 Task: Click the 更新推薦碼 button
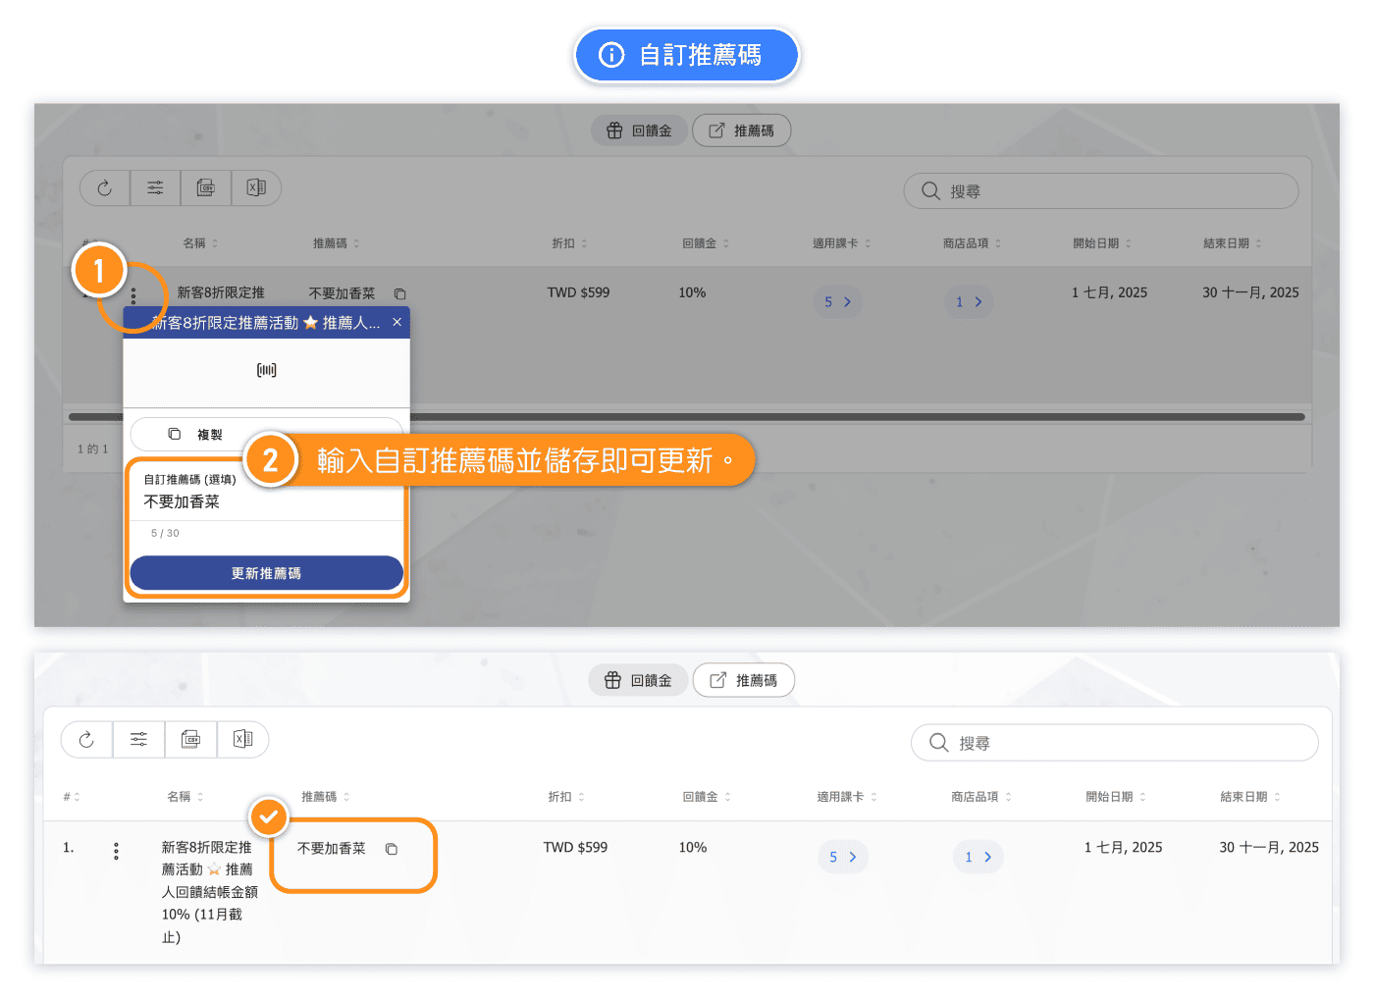tap(266, 573)
